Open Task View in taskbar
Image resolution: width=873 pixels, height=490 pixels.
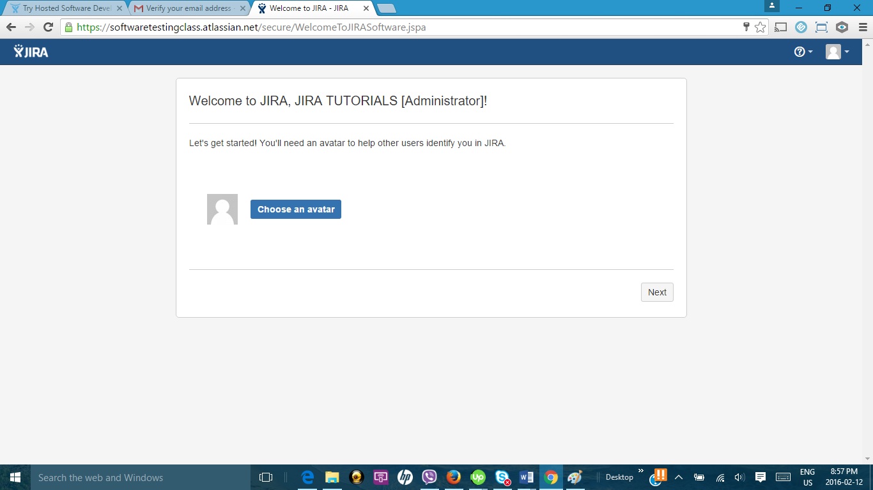click(266, 477)
